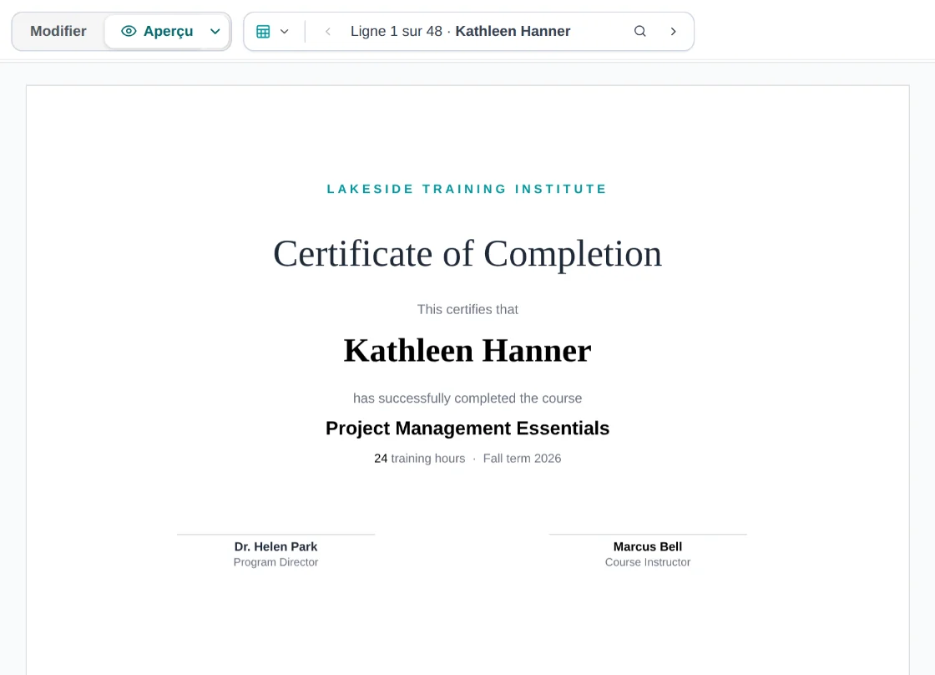Screen dimensions: 935x675
Task: Click the table data source icon
Action: click(263, 31)
